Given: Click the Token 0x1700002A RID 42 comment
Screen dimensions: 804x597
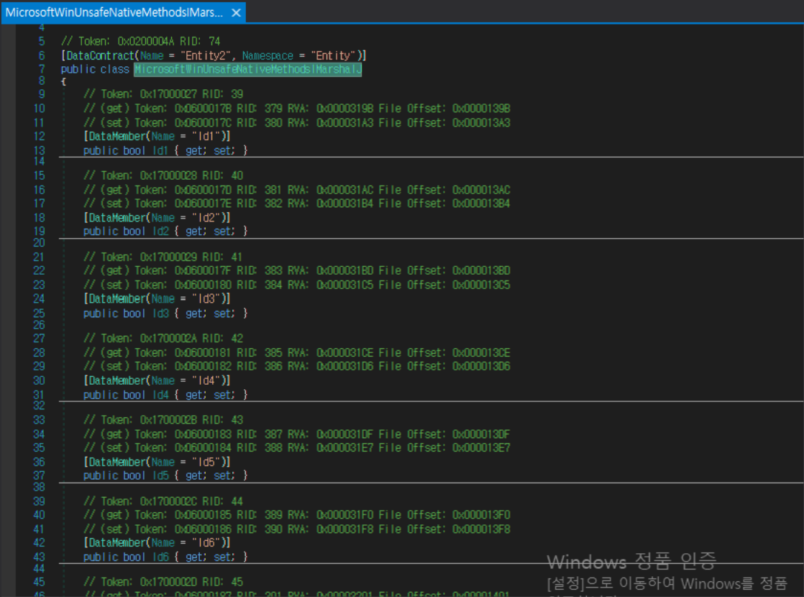Looking at the screenshot, I should (x=163, y=338).
